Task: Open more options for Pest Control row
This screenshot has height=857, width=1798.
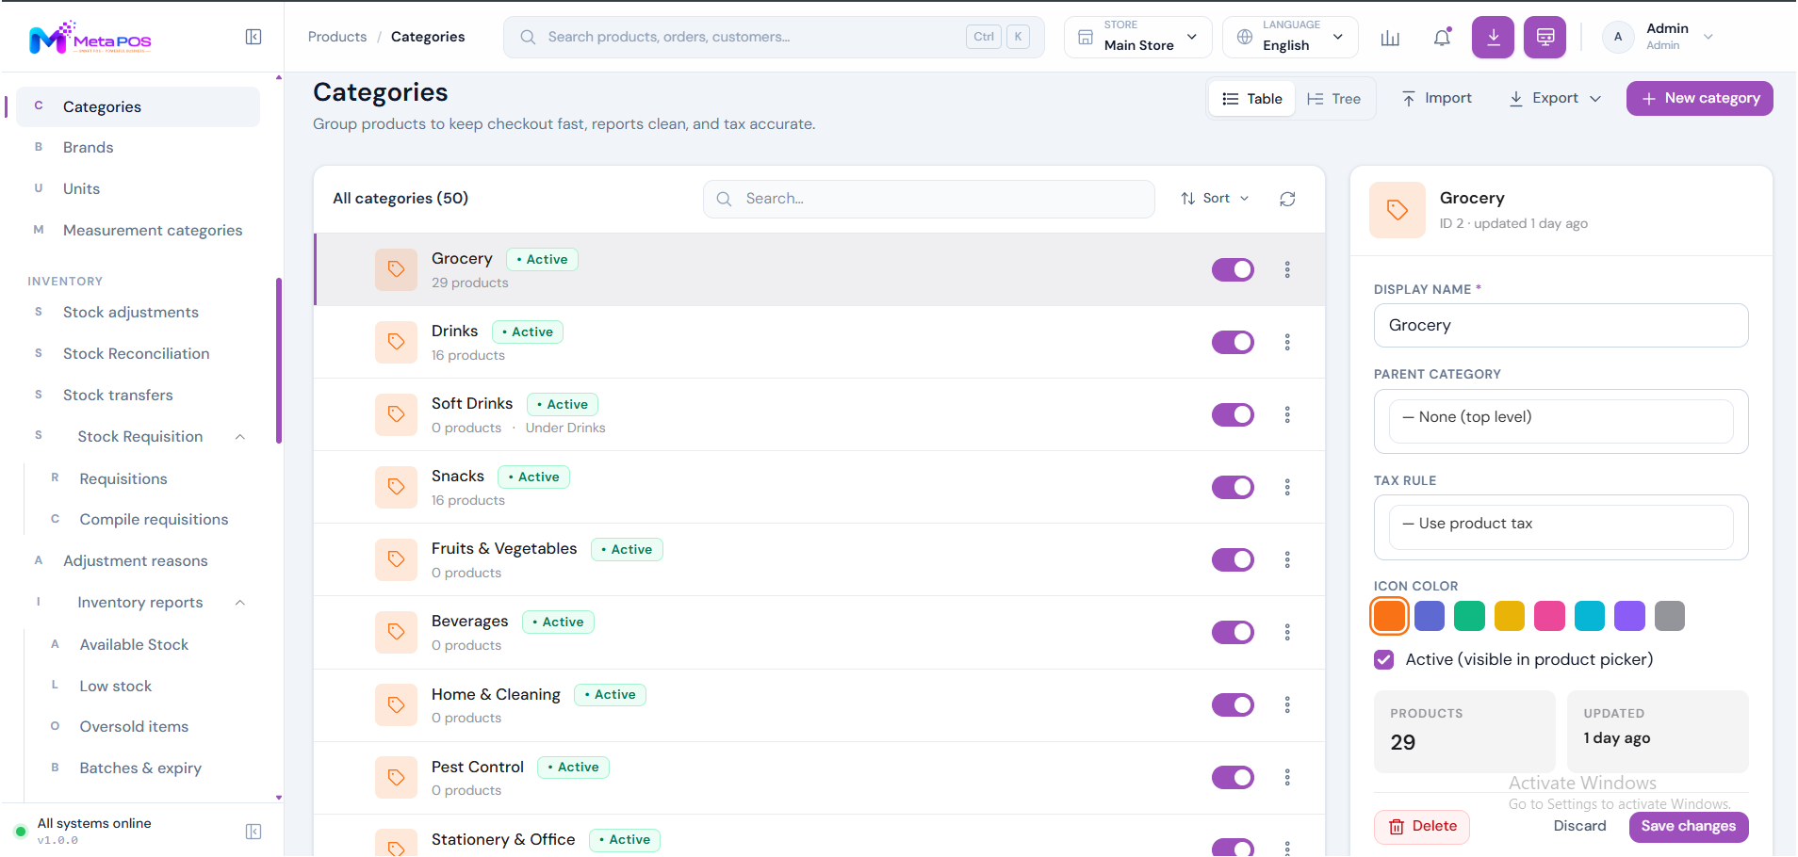Action: click(1287, 777)
